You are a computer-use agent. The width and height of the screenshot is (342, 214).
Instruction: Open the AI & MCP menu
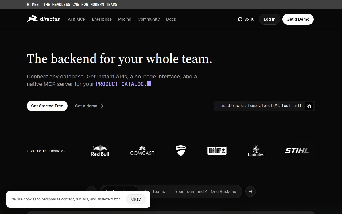click(x=77, y=19)
